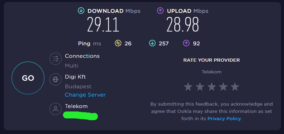284x134 pixels.
Task: Rate provider four stars
Action: pos(223,87)
